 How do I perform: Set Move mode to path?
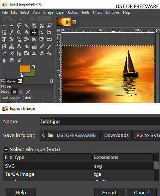pos(28,92)
